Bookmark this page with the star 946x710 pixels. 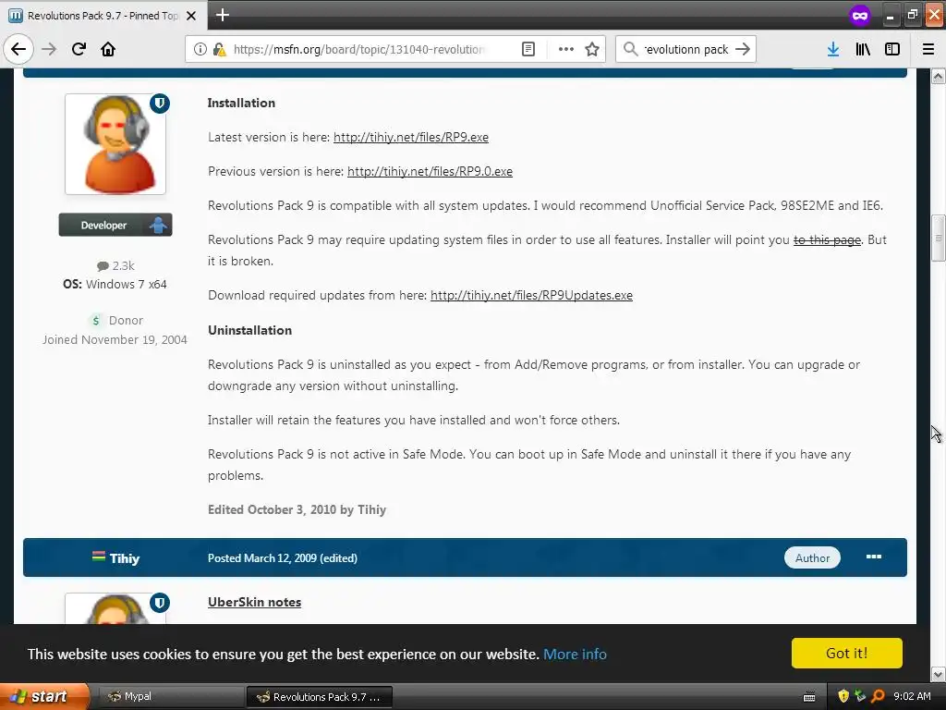pos(592,49)
